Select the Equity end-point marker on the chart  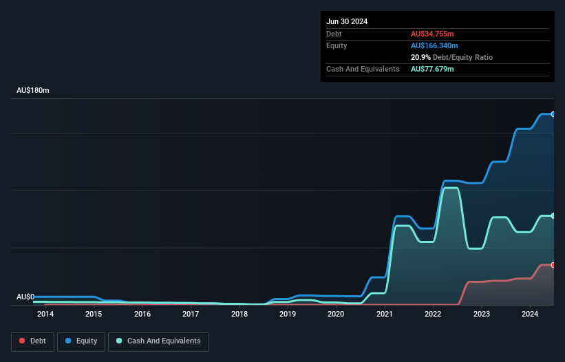pyautogui.click(x=553, y=114)
